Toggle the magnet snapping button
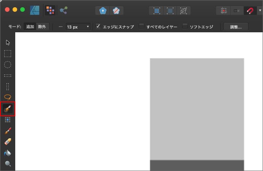Image resolution: width=263 pixels, height=171 pixels. coord(250,10)
